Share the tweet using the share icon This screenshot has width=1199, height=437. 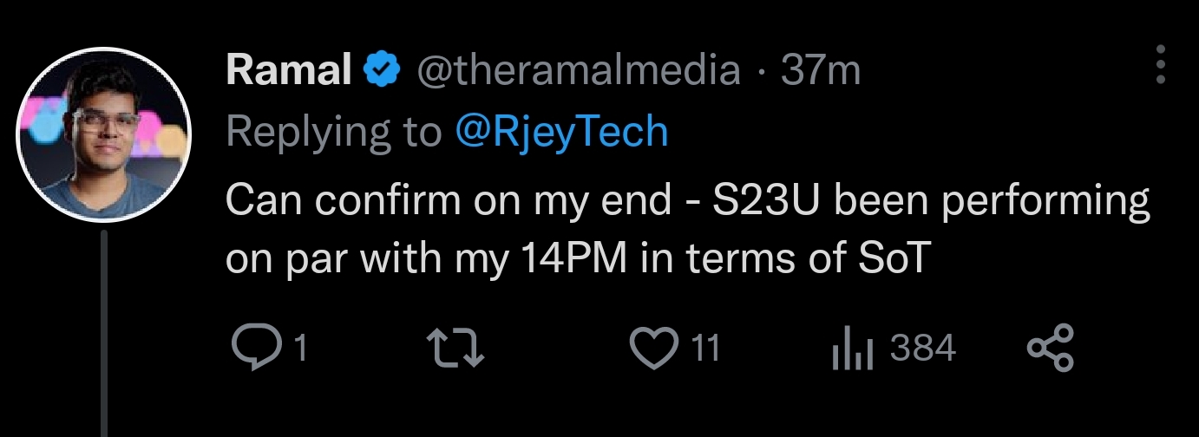pyautogui.click(x=1050, y=348)
